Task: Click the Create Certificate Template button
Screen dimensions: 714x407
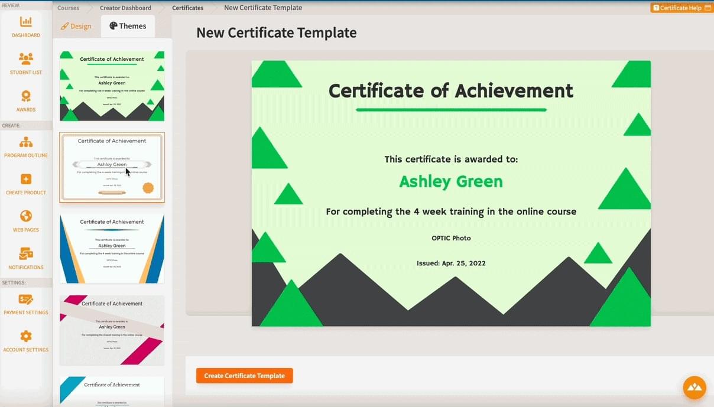Action: (x=244, y=376)
